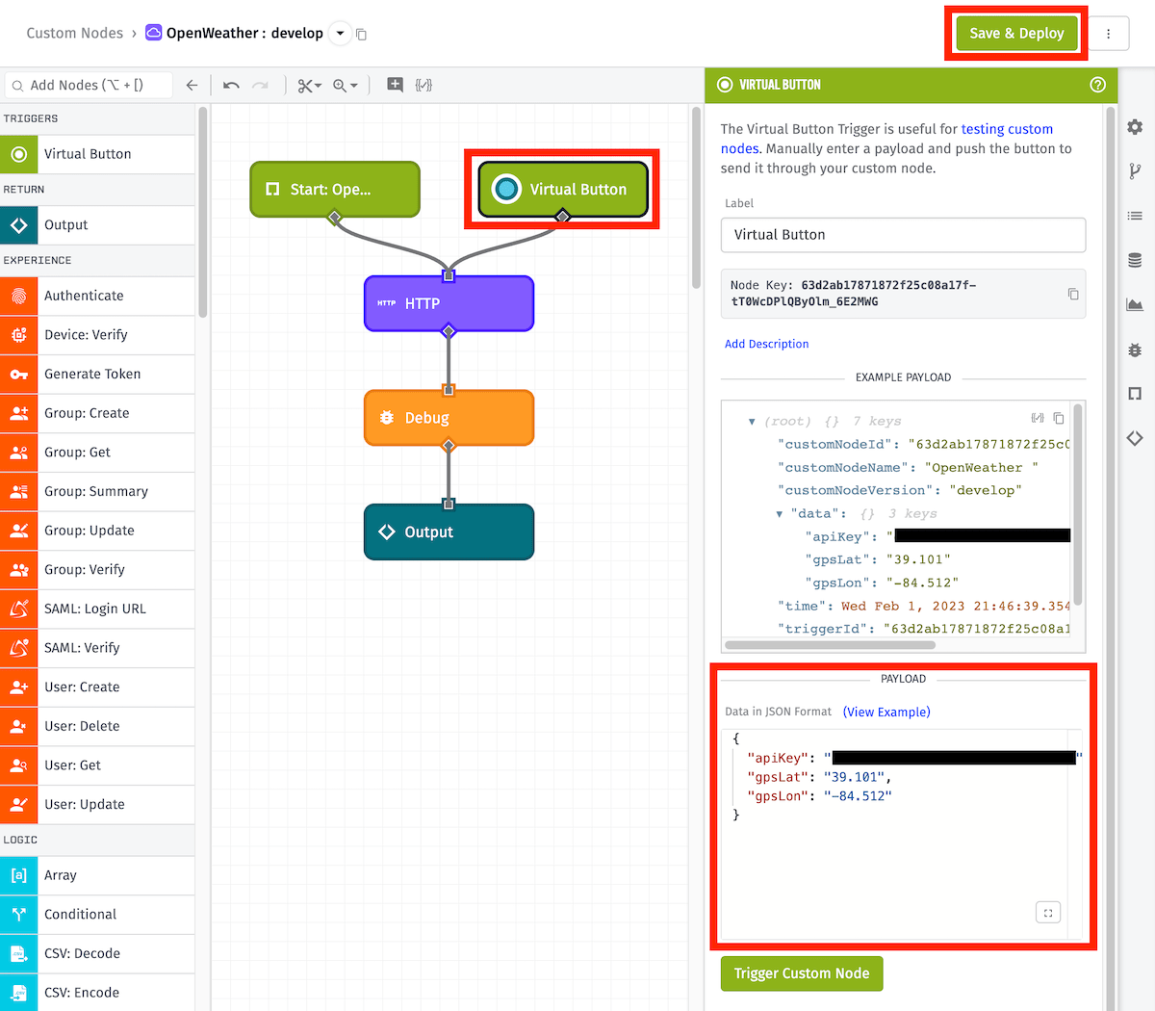Select the Virtual Button trigger in palette
The height and width of the screenshot is (1011, 1155).
97,154
